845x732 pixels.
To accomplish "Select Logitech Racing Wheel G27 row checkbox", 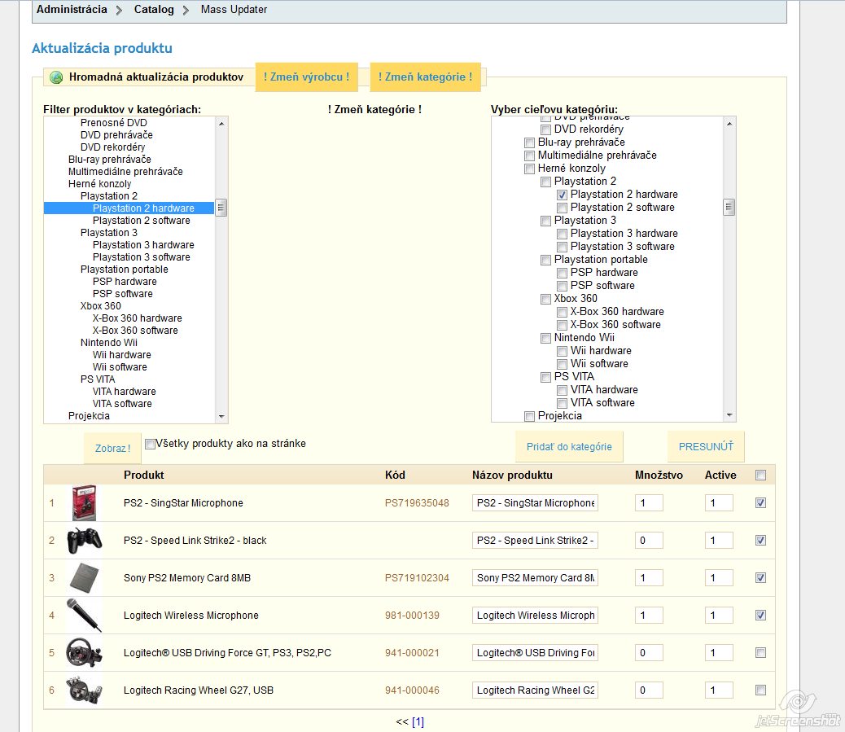I will [760, 690].
